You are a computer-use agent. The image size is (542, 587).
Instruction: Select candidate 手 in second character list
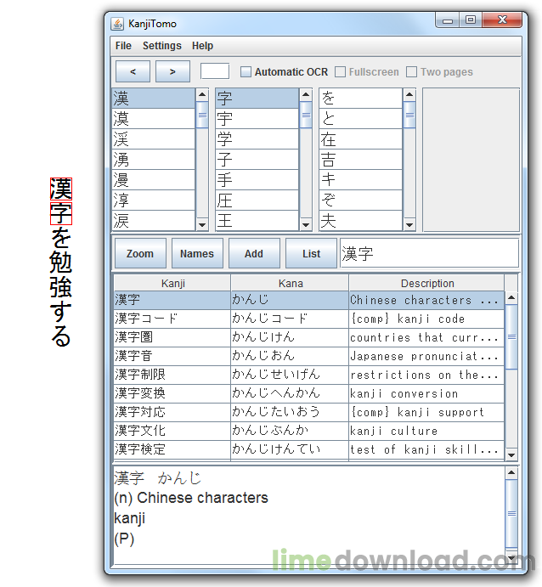257,180
